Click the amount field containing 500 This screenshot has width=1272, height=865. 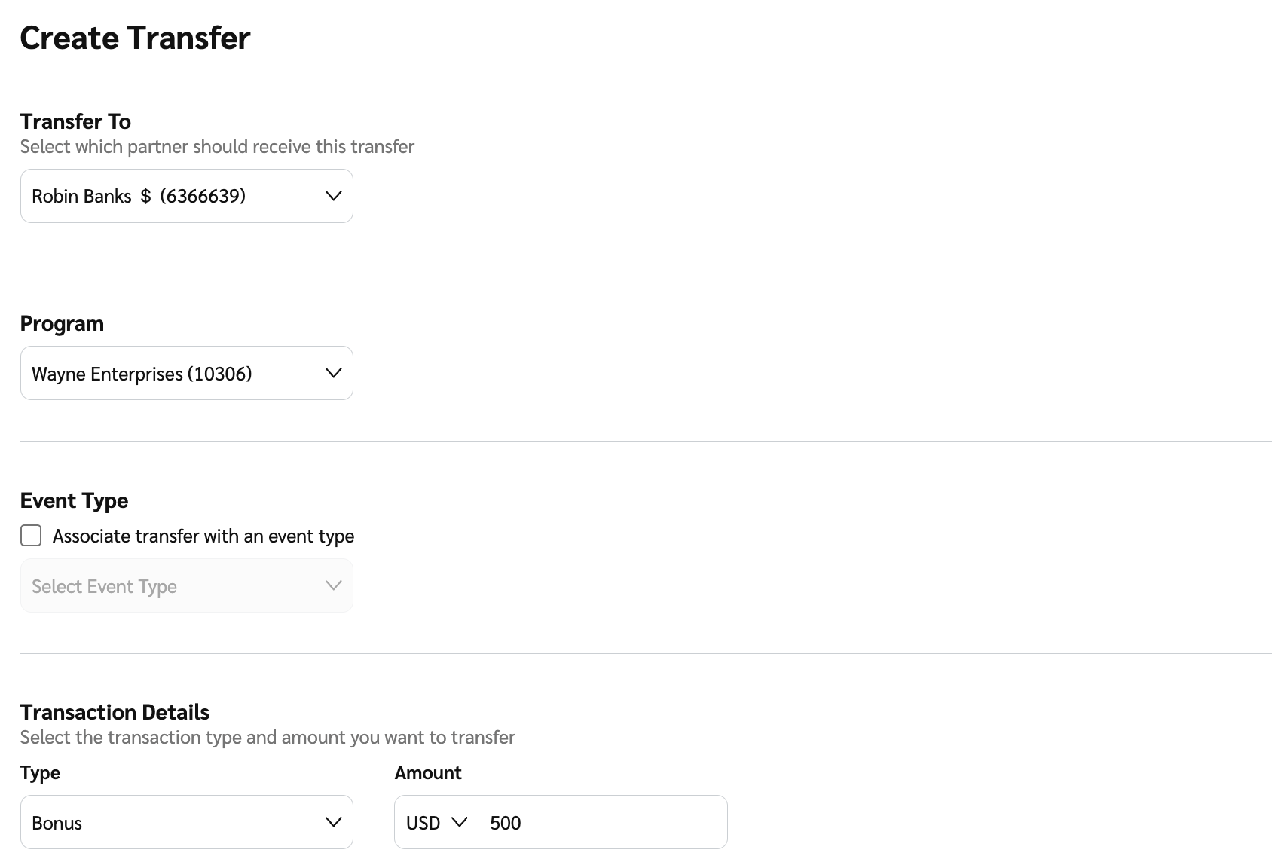603,822
